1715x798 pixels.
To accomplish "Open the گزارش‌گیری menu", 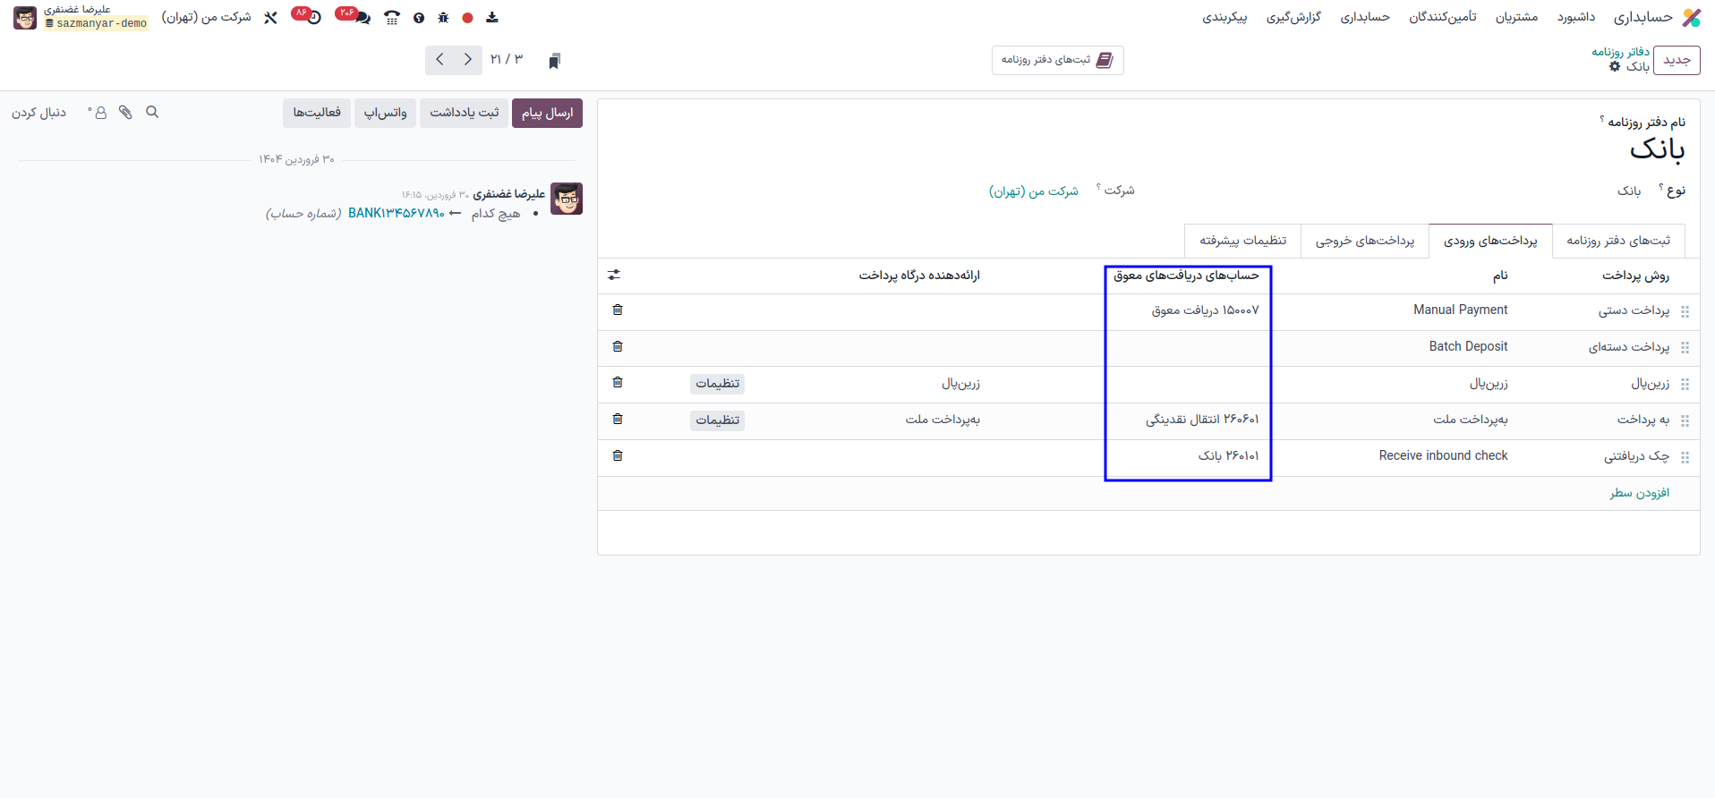I will click(x=1293, y=18).
